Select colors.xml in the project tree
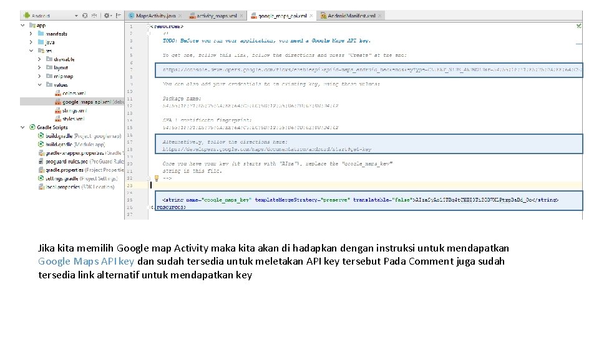The image size is (599, 337). (x=71, y=93)
